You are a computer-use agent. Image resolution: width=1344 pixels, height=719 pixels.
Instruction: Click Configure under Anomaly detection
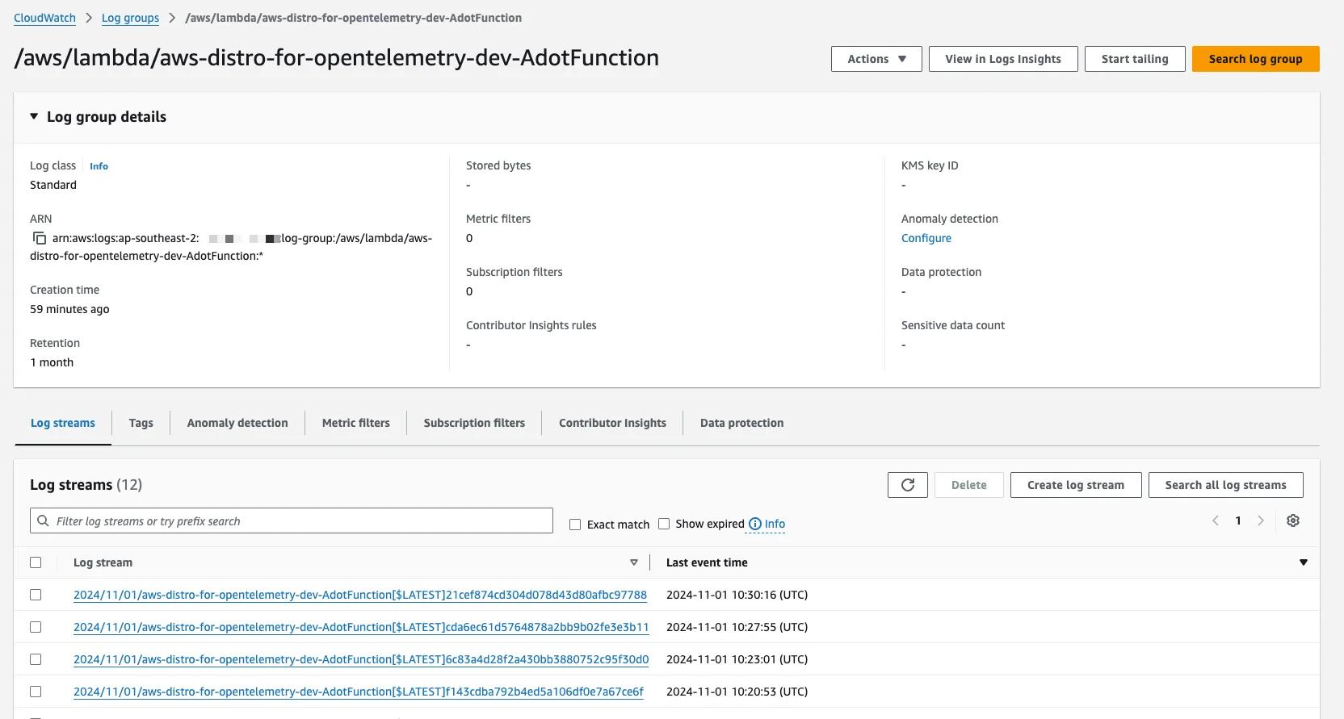pyautogui.click(x=926, y=238)
